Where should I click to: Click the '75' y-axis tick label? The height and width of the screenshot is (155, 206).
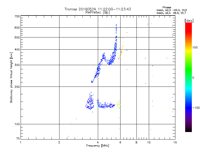pos(18,138)
